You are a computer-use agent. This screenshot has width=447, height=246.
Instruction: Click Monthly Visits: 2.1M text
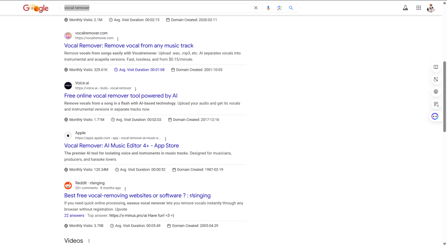pos(86,20)
